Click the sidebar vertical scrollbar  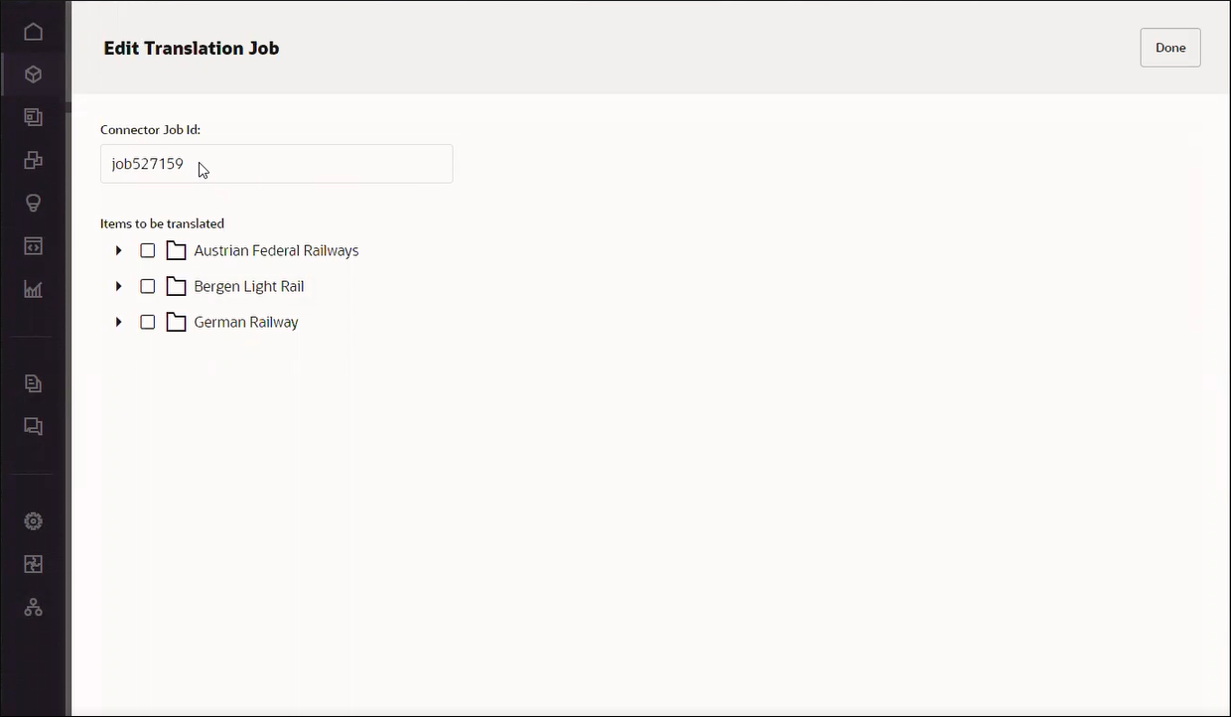tap(68, 358)
